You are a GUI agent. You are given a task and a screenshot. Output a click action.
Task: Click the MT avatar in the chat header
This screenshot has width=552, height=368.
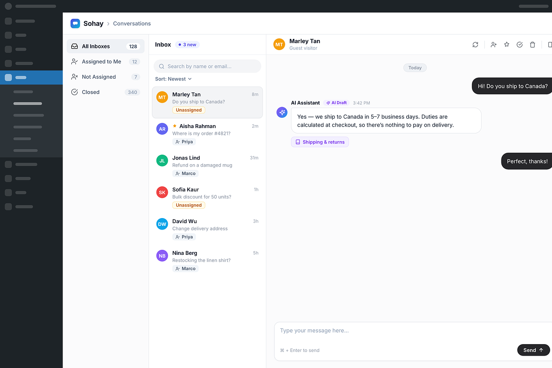pyautogui.click(x=279, y=44)
